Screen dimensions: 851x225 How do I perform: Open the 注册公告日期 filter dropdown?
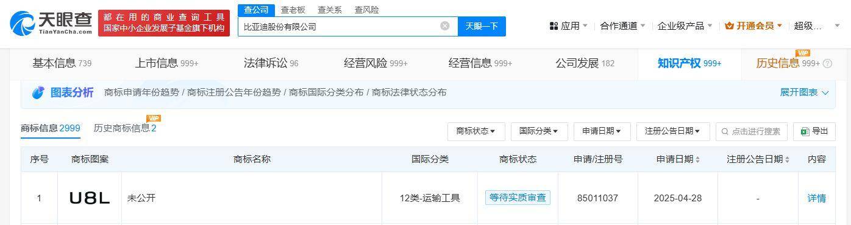pyautogui.click(x=672, y=131)
